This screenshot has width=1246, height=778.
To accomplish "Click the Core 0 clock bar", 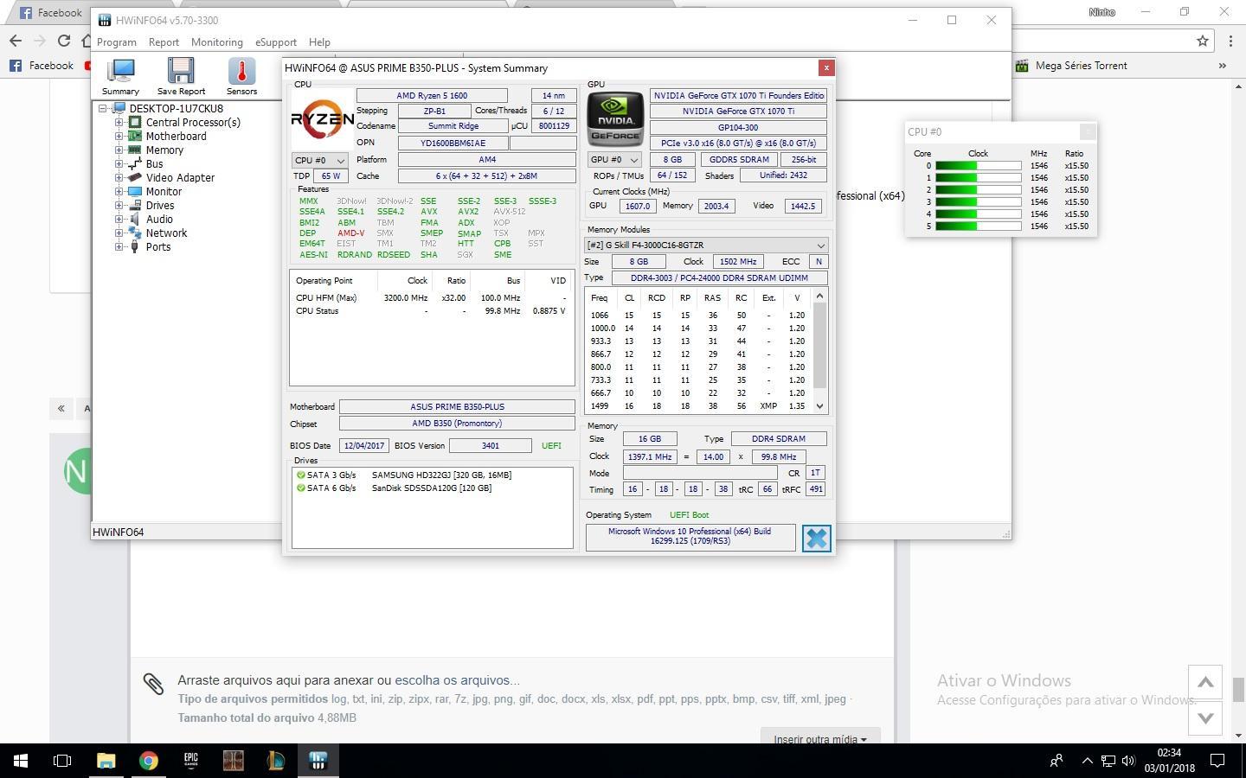I will (978, 166).
